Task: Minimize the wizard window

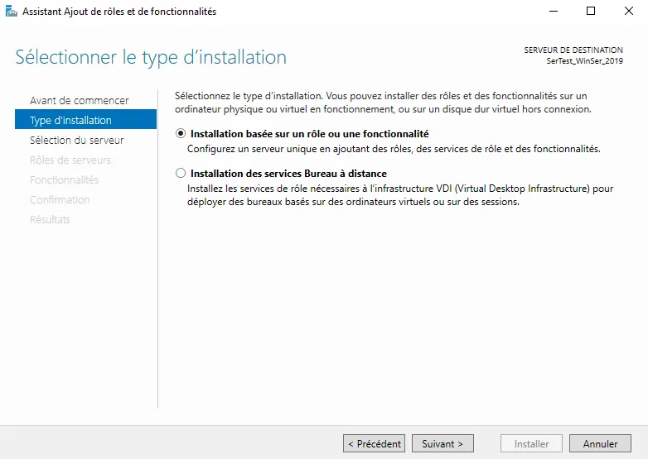Action: [x=554, y=11]
